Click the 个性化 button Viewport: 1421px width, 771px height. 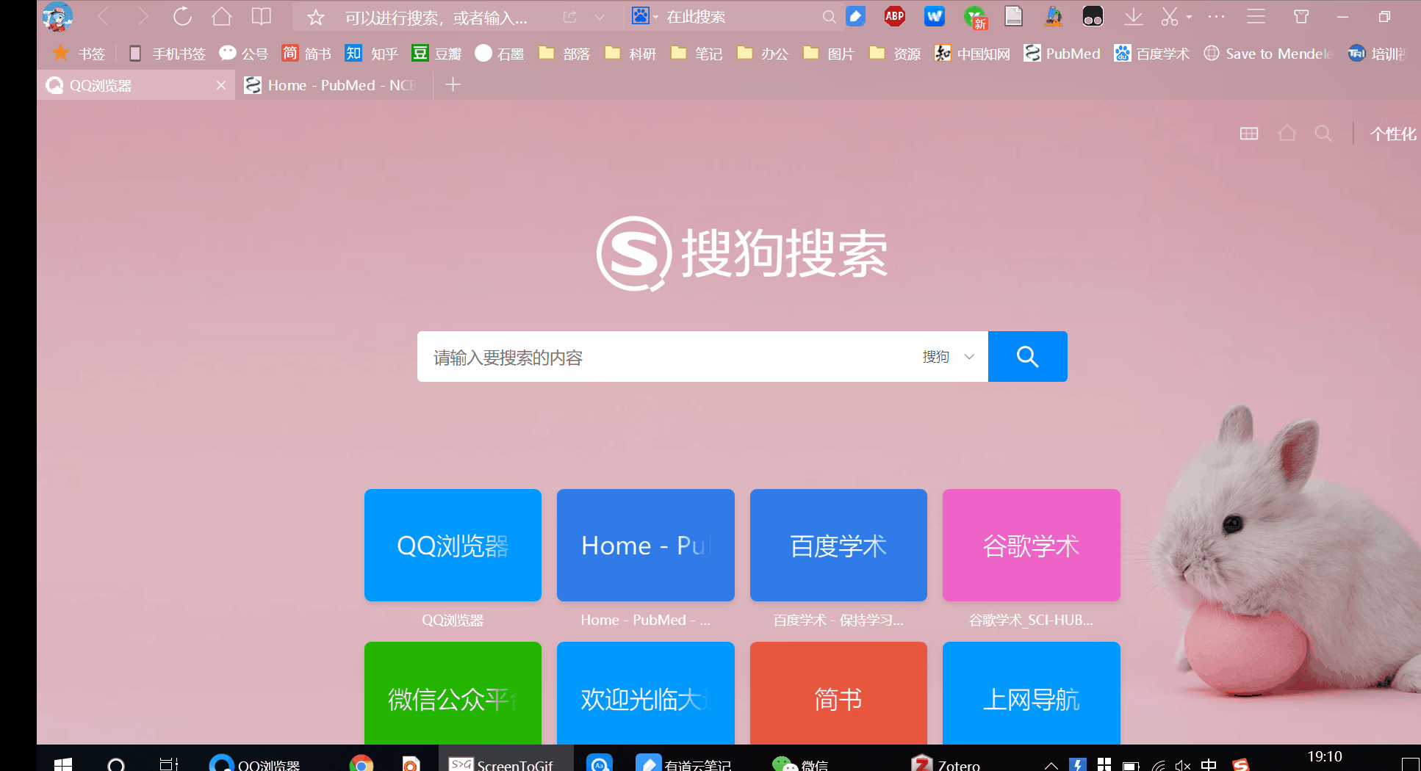[x=1393, y=133]
